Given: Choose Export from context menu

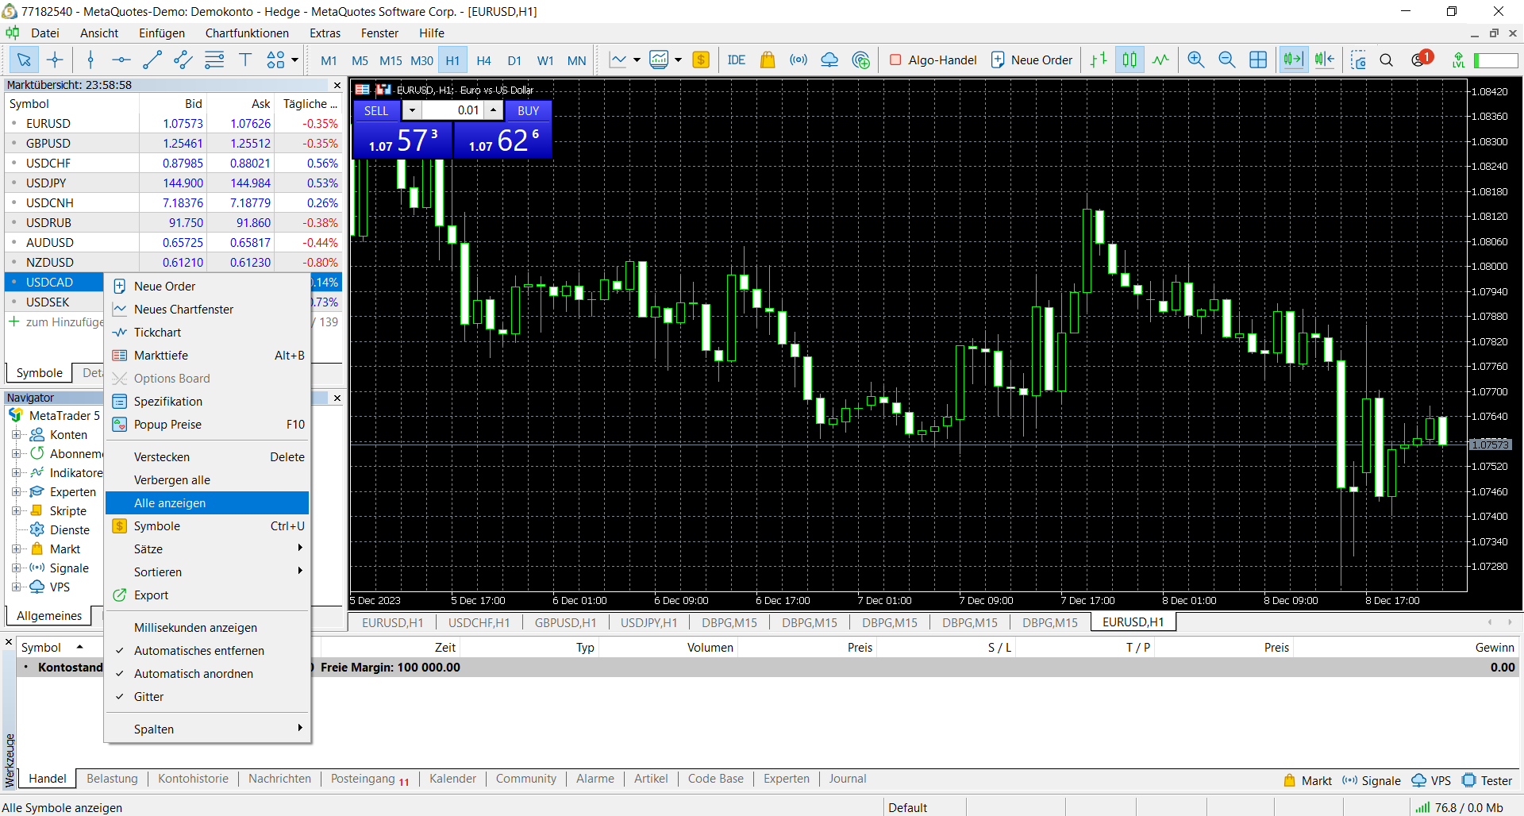Looking at the screenshot, I should [x=206, y=595].
